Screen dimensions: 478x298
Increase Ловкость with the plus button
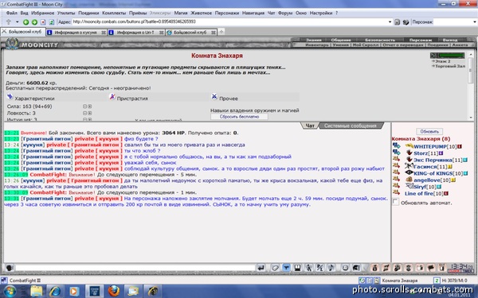pyautogui.click(x=89, y=113)
